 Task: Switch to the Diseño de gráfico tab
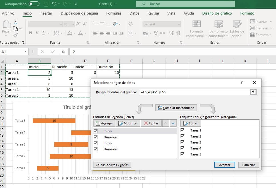pyautogui.click(x=217, y=13)
